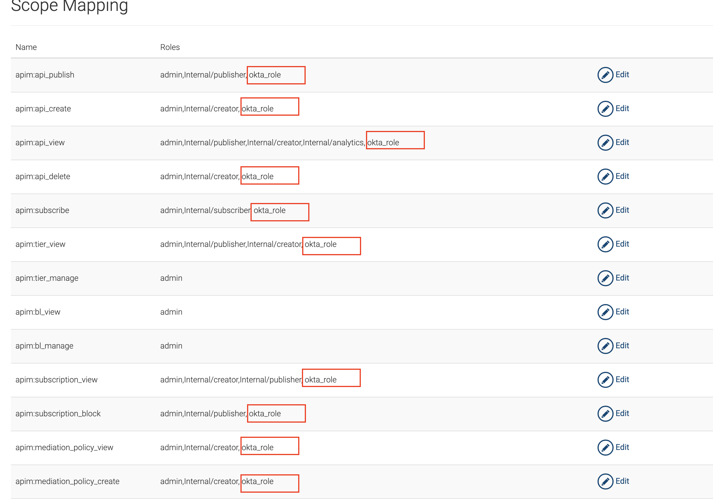The image size is (713, 499).
Task: Click the Roles column header
Action: 170,47
